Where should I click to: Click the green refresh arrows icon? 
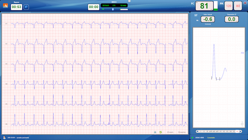click(x=161, y=132)
